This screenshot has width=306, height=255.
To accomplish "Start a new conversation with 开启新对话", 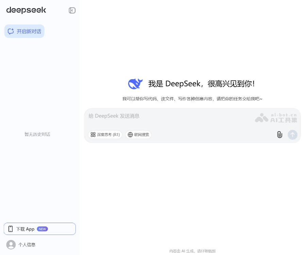I will pyautogui.click(x=24, y=31).
